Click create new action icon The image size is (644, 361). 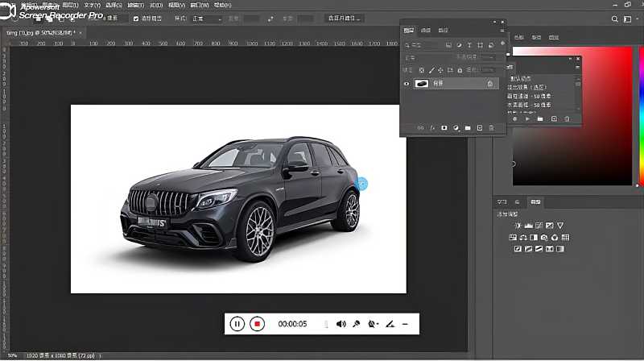pyautogui.click(x=554, y=119)
